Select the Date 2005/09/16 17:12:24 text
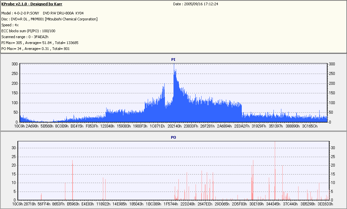Screen dimensions: 347x209 click(196, 4)
